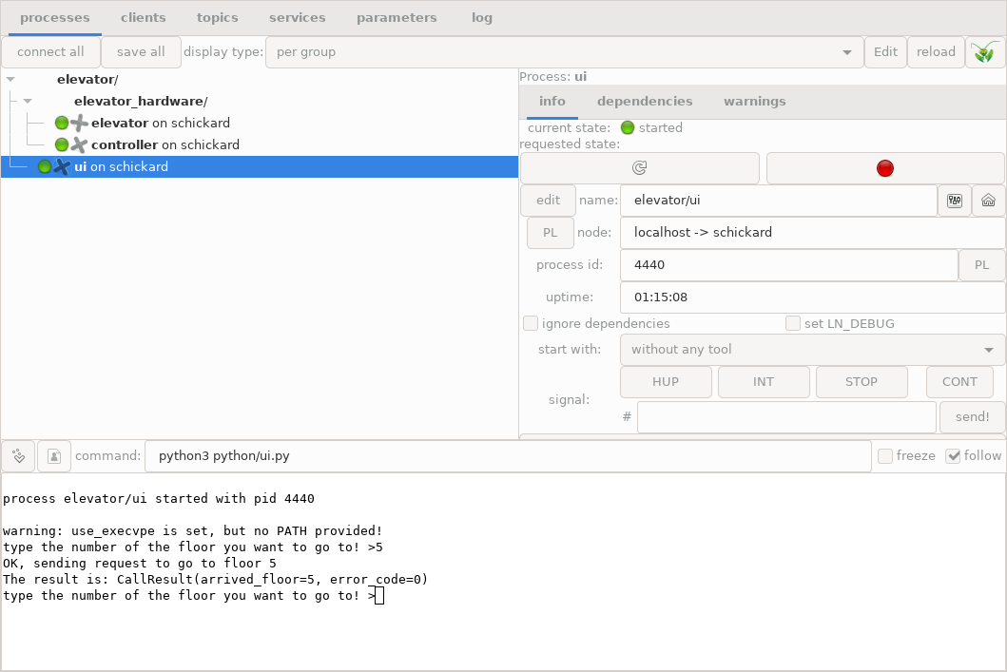The image size is (1007, 672).
Task: Click the cross icon beside controller on schickard
Action: pyautogui.click(x=79, y=145)
